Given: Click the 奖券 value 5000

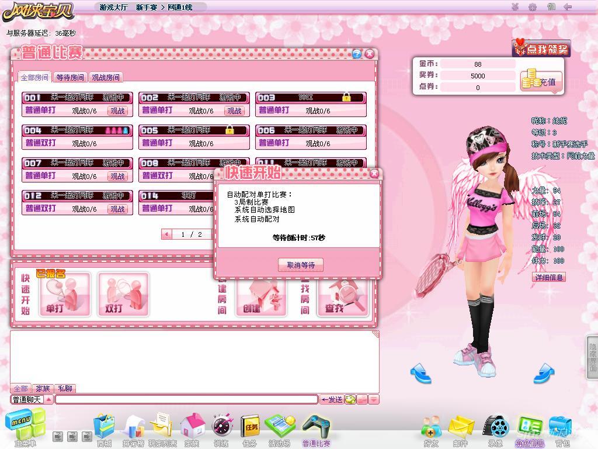Looking at the screenshot, I should (x=478, y=76).
